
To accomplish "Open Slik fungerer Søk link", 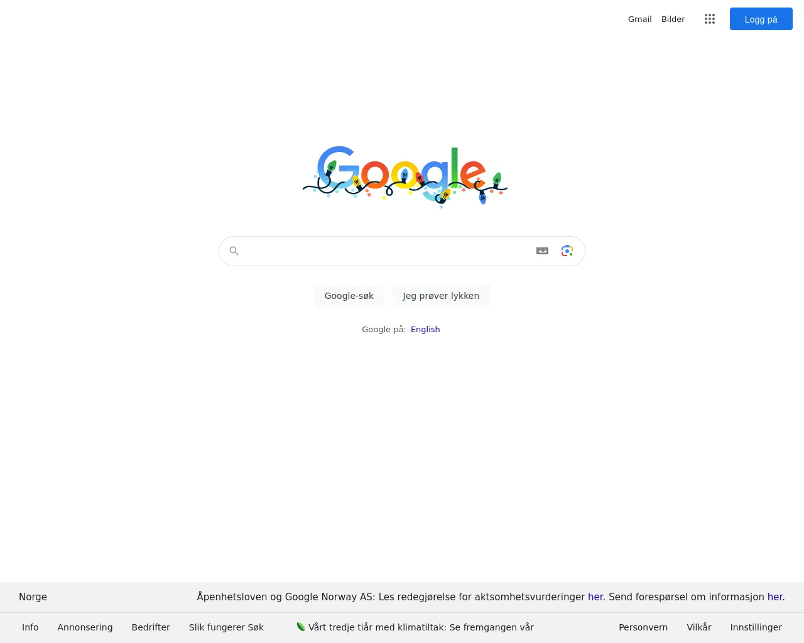I will pyautogui.click(x=226, y=627).
